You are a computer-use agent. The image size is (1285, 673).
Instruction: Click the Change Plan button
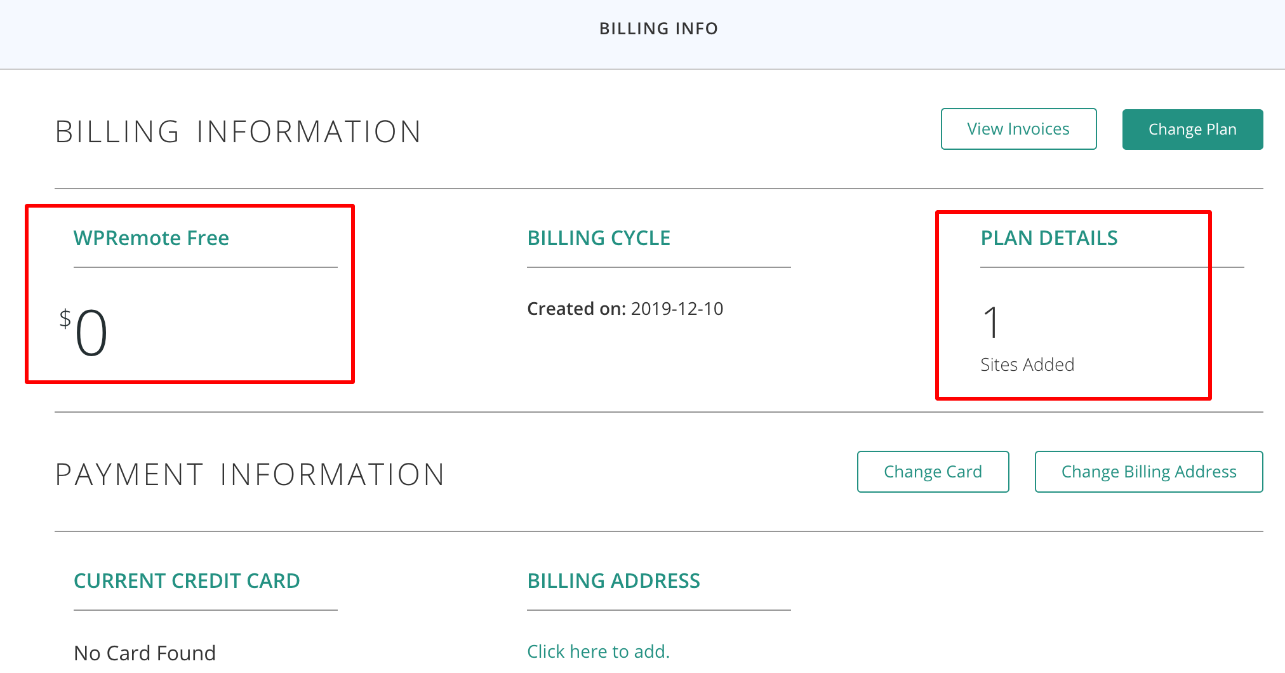[x=1192, y=129]
